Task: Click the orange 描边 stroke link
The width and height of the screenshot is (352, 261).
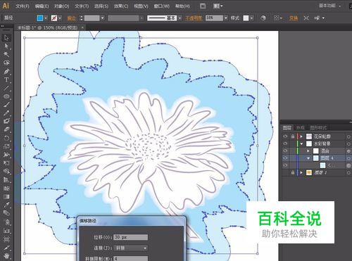Action: coord(72,18)
